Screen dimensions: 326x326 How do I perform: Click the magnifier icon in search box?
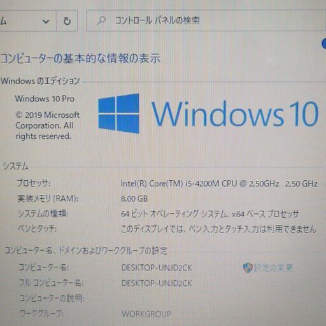coord(101,20)
